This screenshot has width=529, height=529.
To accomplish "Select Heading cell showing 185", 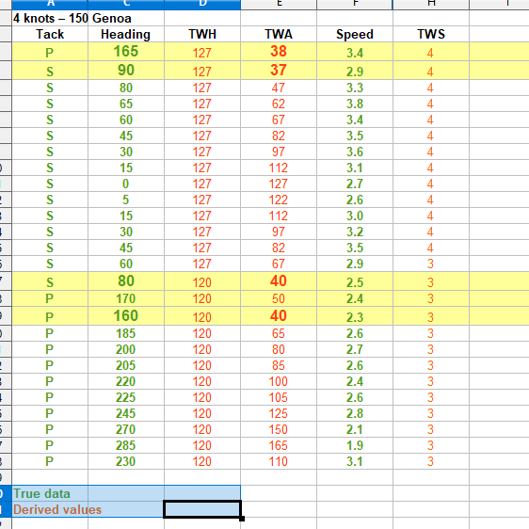I will [126, 333].
